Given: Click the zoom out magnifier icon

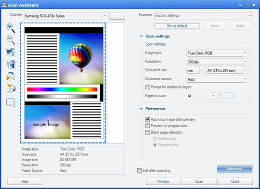Looking at the screenshot, I should (x=11, y=40).
